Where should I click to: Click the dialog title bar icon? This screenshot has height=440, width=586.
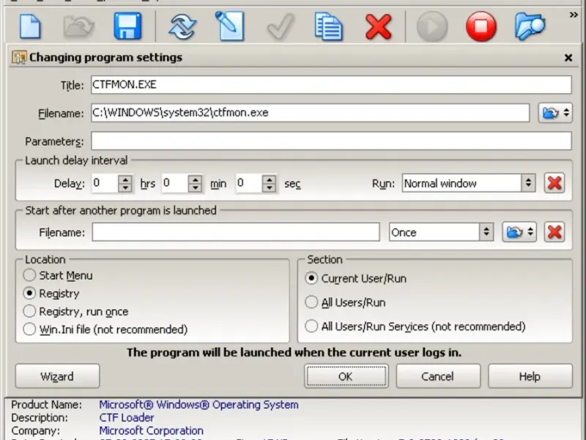point(19,58)
